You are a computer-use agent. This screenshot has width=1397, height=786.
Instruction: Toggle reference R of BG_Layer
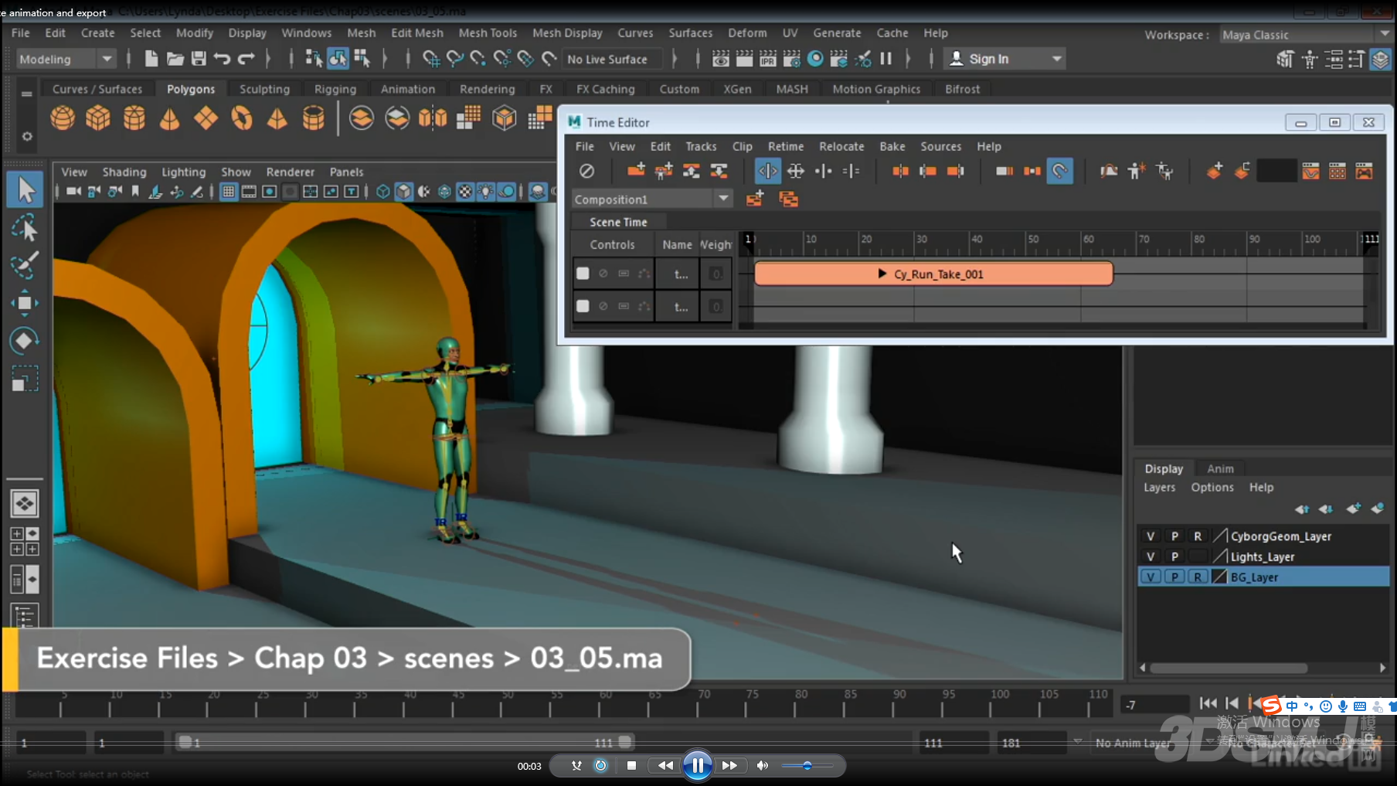click(1198, 577)
